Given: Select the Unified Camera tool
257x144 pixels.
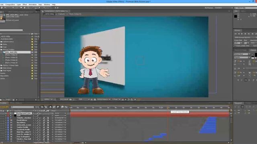Looking at the screenshot, I should tap(13, 8).
